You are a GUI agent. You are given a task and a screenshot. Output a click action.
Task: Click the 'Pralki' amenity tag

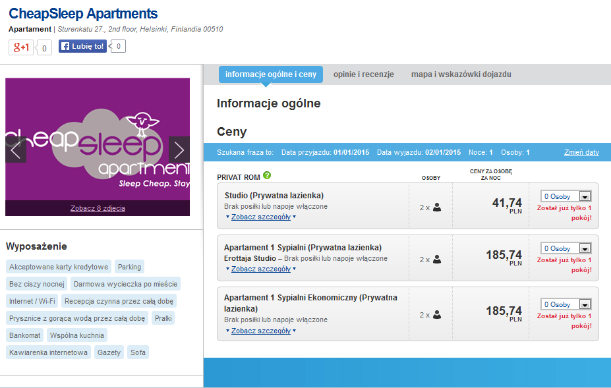(163, 318)
